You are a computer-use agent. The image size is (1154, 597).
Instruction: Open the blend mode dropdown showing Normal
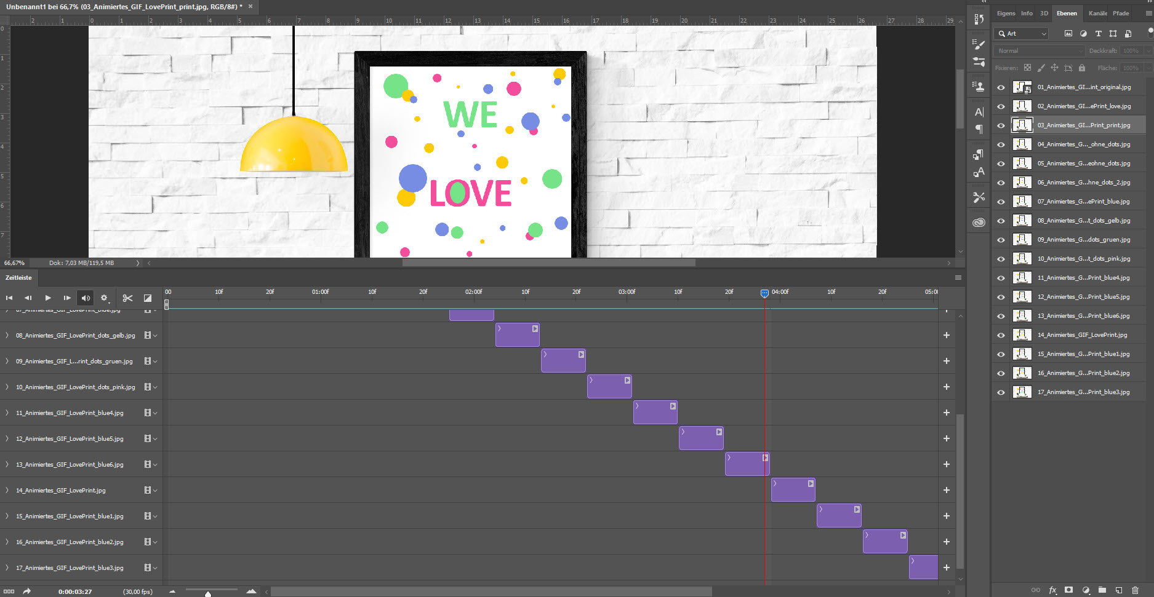coord(1038,50)
